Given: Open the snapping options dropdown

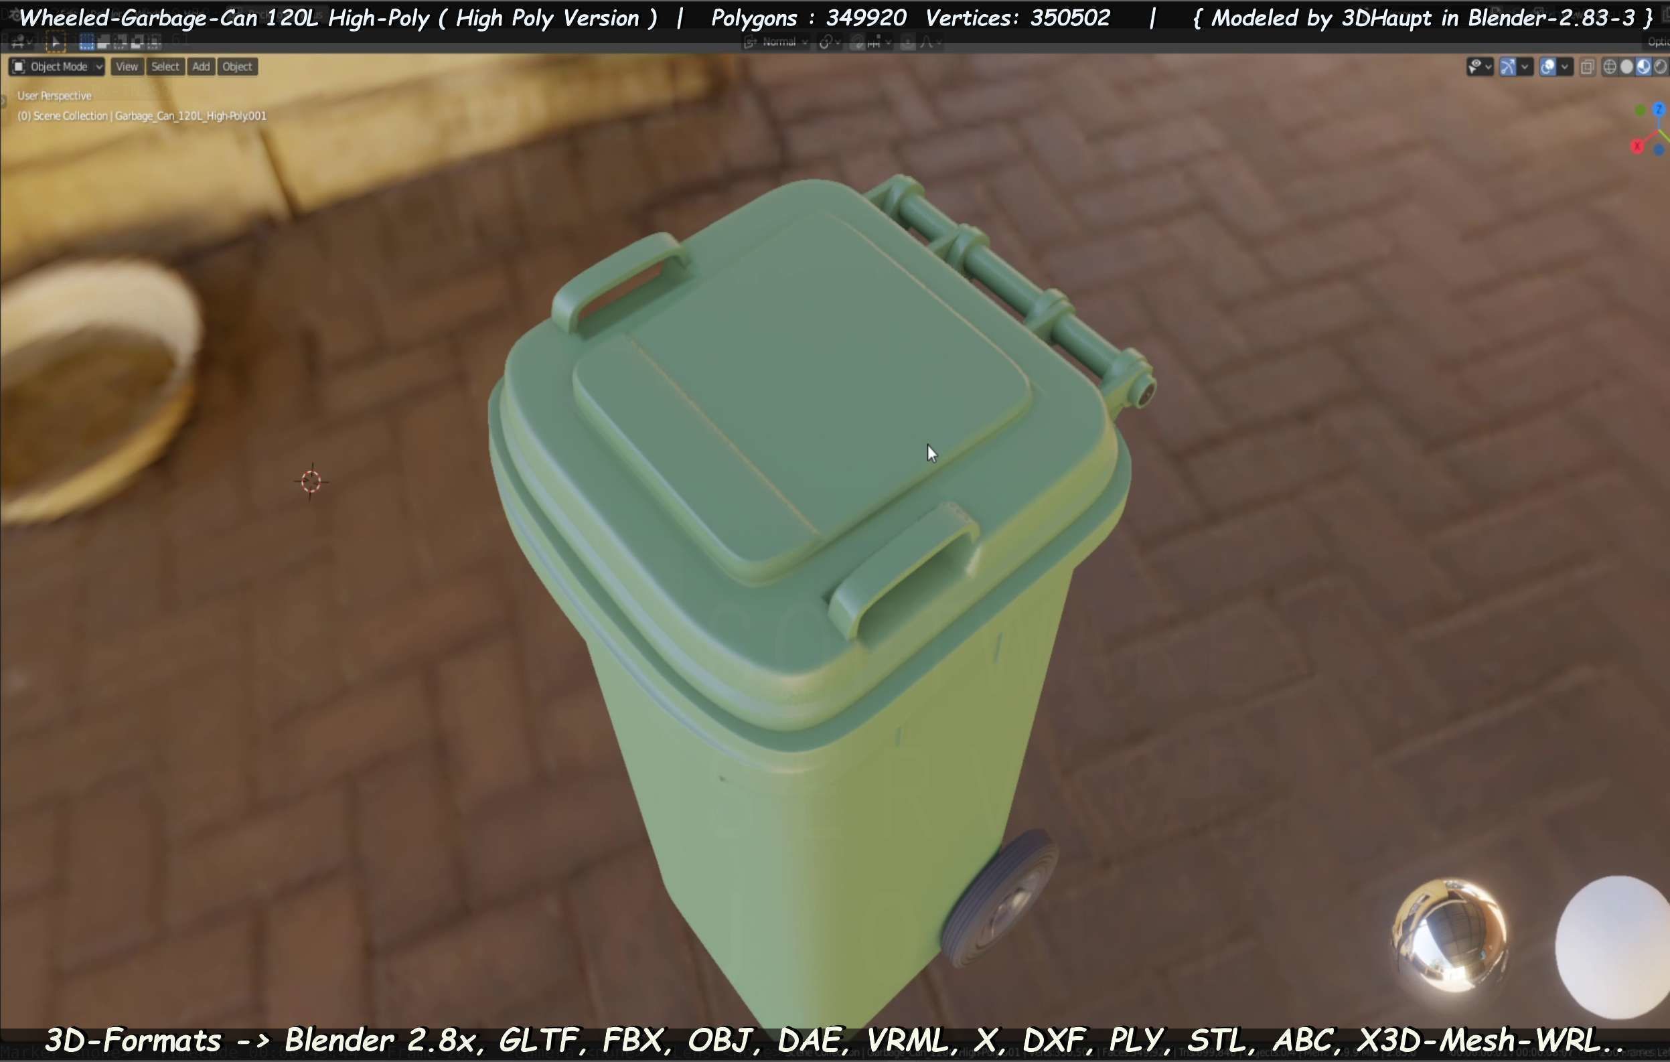Looking at the screenshot, I should click(879, 43).
